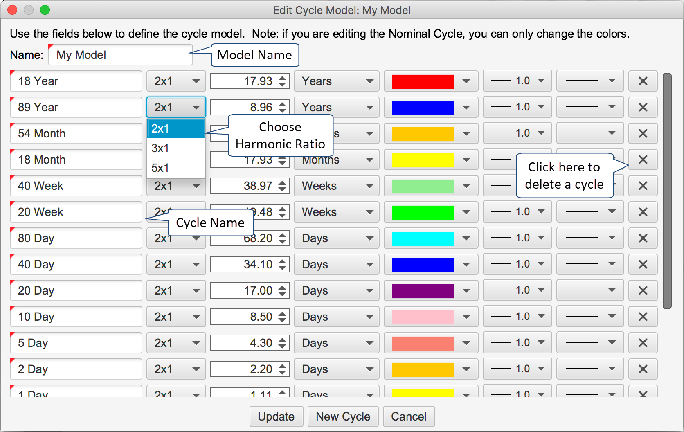684x432 pixels.
Task: Click the Update button
Action: [276, 416]
